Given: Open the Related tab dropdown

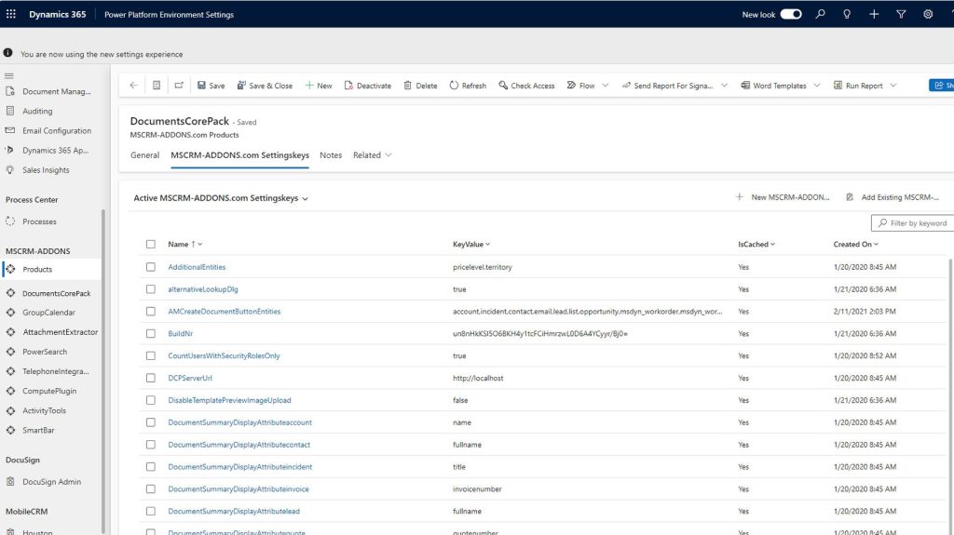Looking at the screenshot, I should coord(373,155).
